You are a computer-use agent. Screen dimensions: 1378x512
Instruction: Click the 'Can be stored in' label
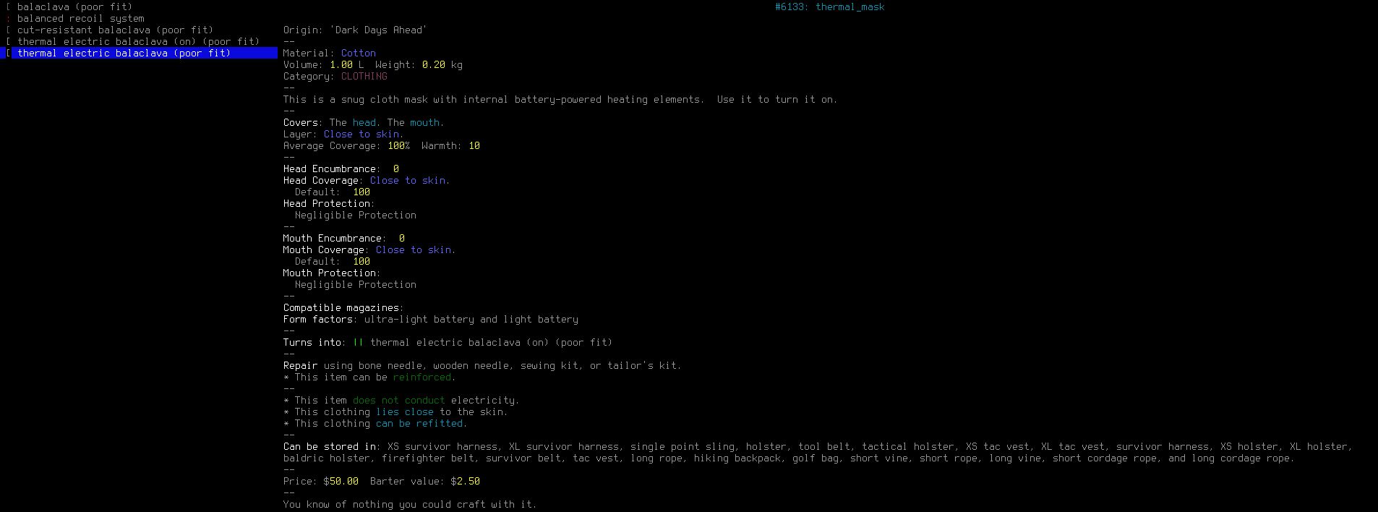coord(330,447)
